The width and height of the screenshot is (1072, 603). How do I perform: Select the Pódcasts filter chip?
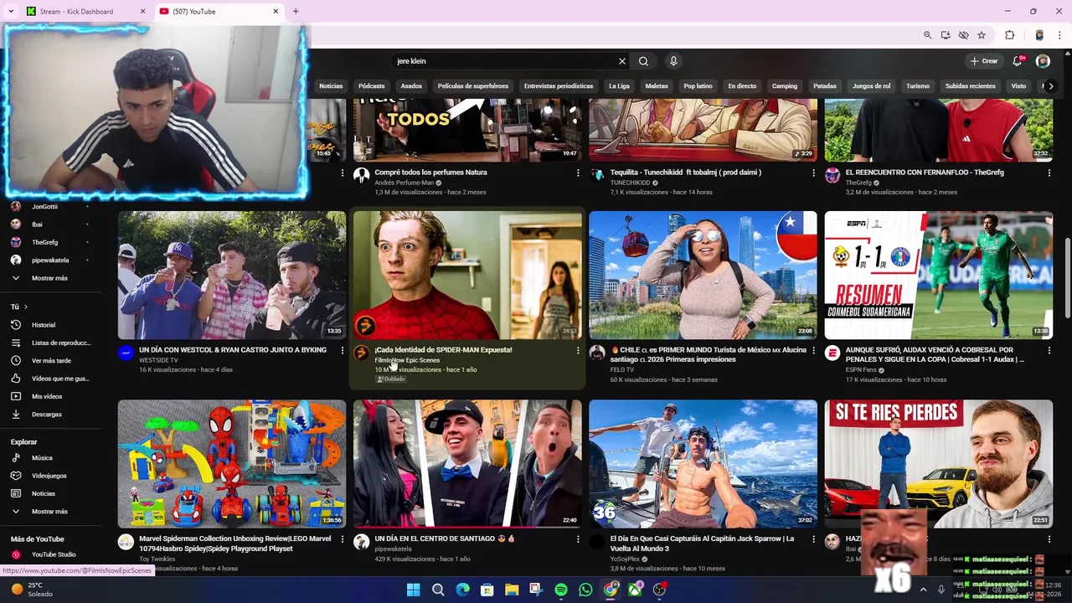[x=371, y=86]
